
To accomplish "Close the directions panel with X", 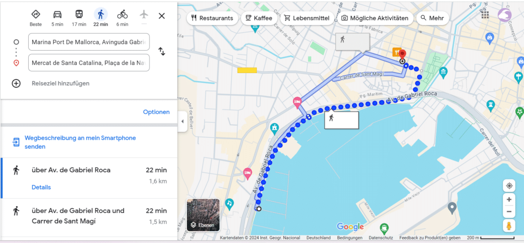I will pyautogui.click(x=162, y=16).
